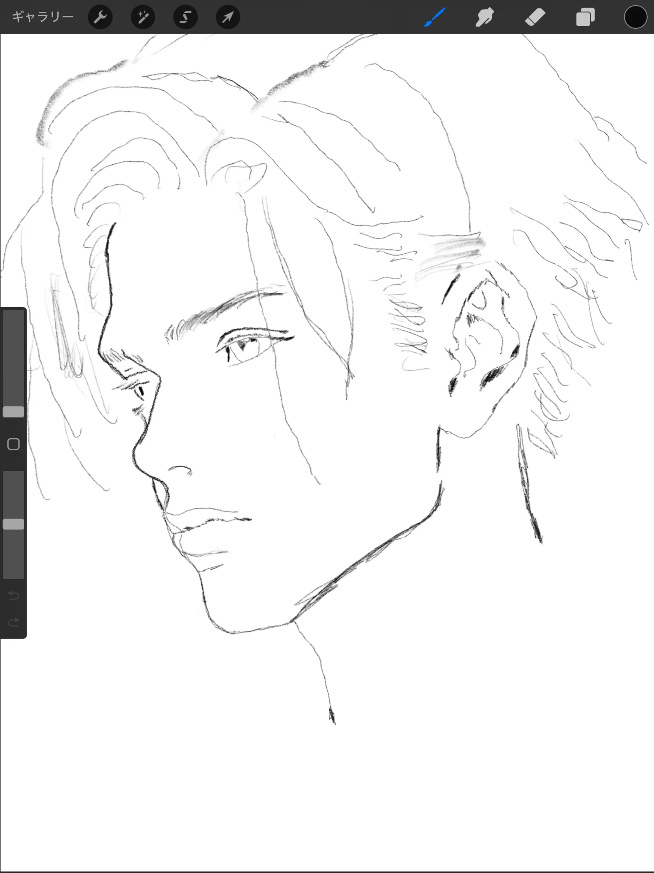The width and height of the screenshot is (654, 873).
Task: Open the Adjustments magic wand menu
Action: click(143, 17)
